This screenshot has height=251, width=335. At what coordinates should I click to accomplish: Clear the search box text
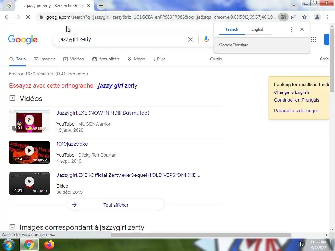[190, 39]
